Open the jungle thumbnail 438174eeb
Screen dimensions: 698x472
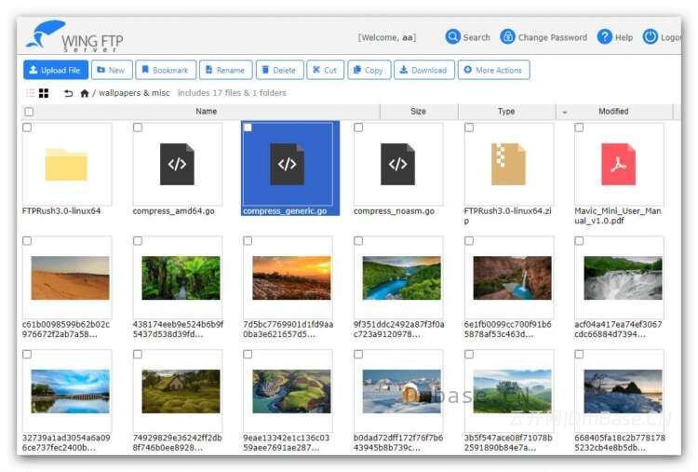[x=181, y=277]
